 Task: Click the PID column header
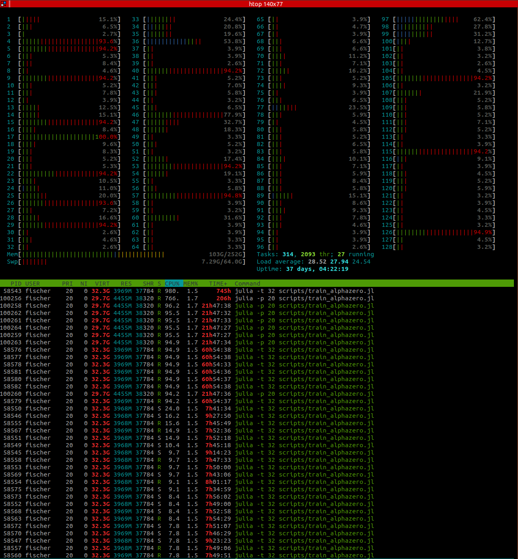pos(16,284)
